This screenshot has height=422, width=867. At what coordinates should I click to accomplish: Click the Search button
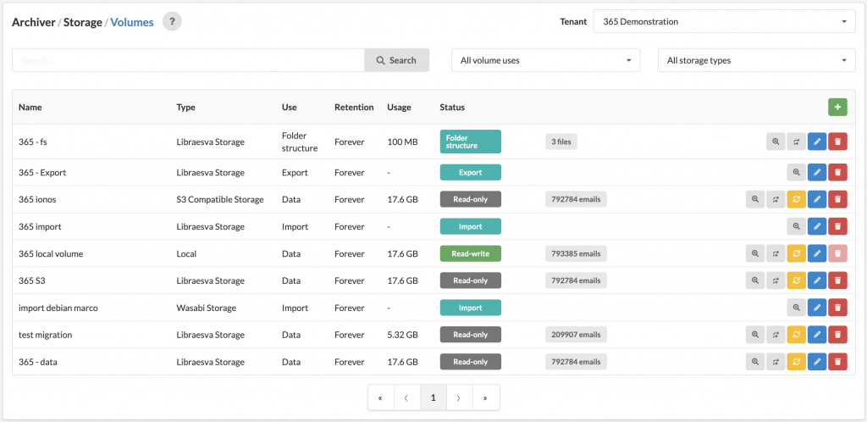396,60
